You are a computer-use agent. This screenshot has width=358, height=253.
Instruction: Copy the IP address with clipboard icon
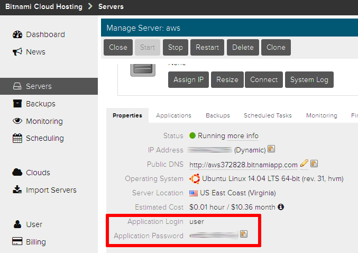pos(271,149)
